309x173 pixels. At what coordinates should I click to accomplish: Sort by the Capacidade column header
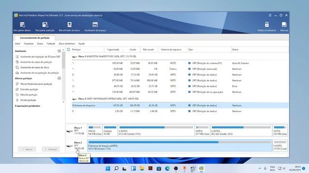coord(113,49)
